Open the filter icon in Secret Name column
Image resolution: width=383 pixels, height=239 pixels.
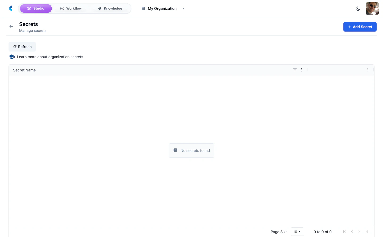tap(295, 70)
